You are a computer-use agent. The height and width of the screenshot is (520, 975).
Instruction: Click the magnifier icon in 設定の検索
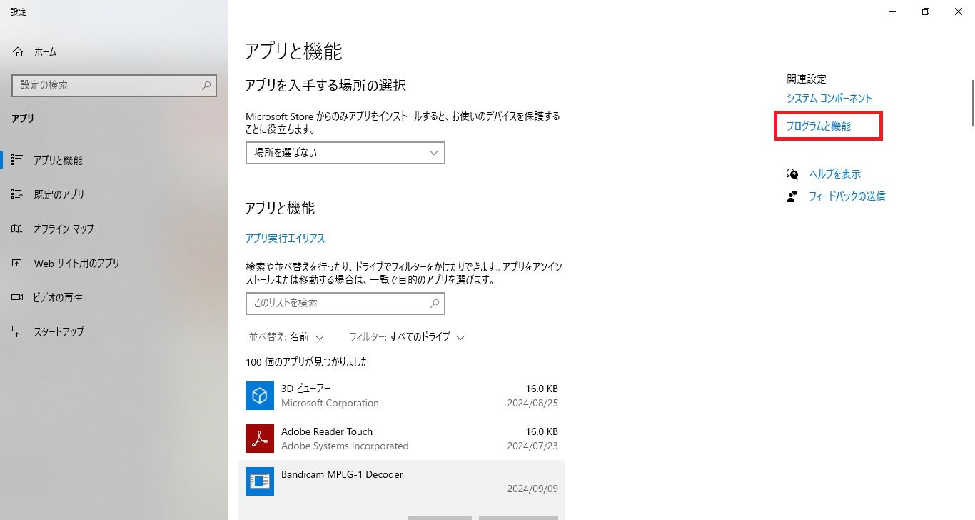[206, 85]
